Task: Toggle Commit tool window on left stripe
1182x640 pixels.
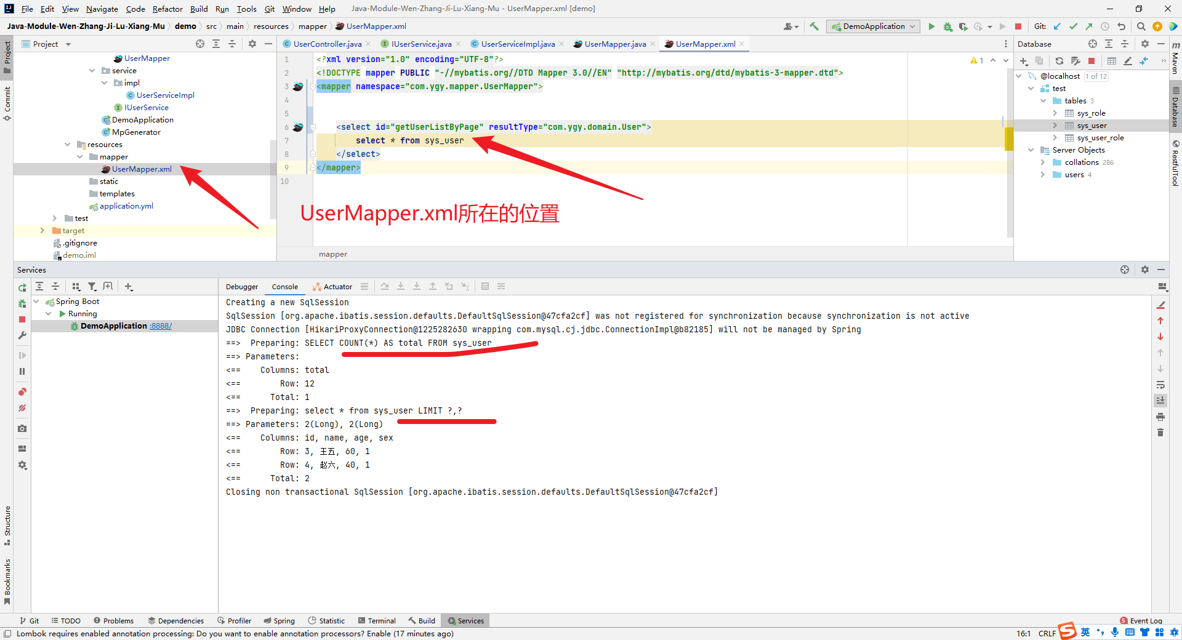Action: [x=7, y=103]
